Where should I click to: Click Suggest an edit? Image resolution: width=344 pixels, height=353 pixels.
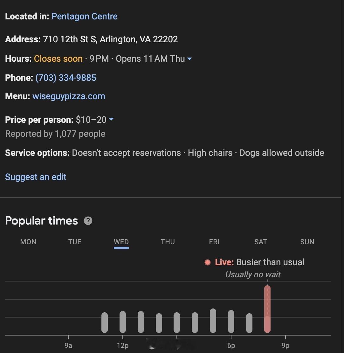[x=36, y=177]
